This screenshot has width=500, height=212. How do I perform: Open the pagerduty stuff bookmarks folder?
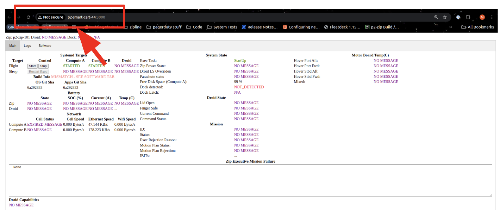(x=164, y=27)
